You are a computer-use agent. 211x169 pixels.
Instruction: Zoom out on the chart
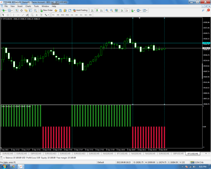[111, 10]
